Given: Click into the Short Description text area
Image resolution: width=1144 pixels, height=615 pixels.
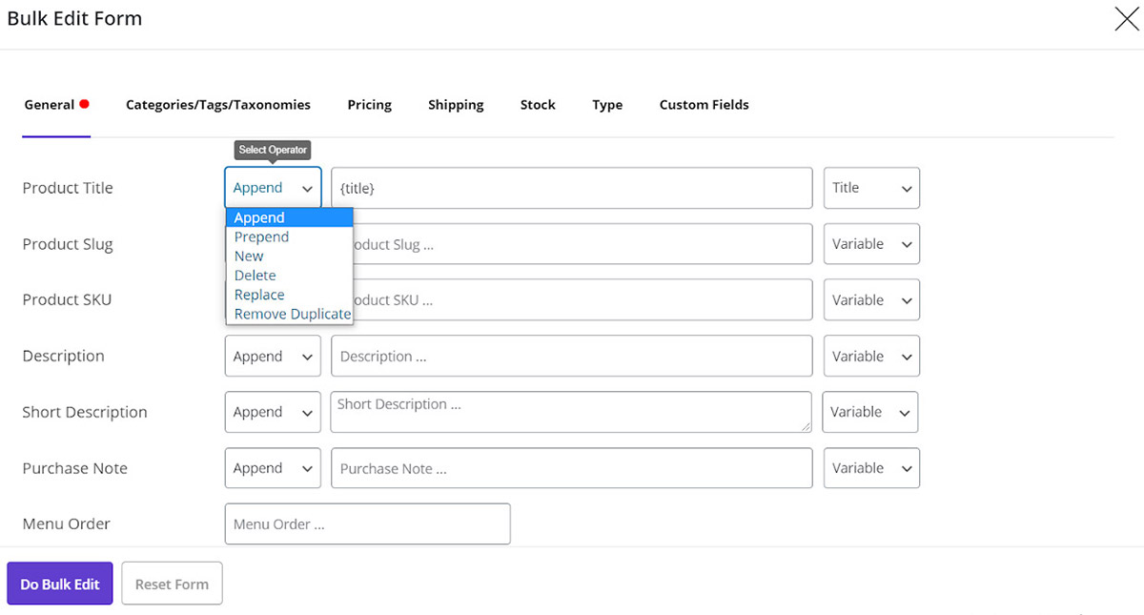Looking at the screenshot, I should (570, 412).
